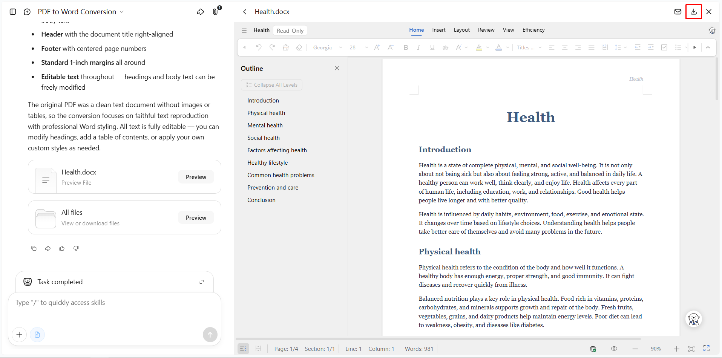The width and height of the screenshot is (722, 358).
Task: Copy the assistant response
Action: (34, 248)
